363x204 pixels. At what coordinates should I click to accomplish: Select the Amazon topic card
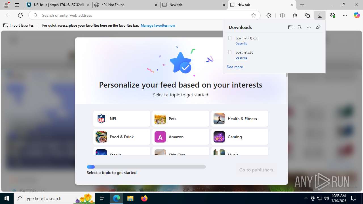(181, 137)
